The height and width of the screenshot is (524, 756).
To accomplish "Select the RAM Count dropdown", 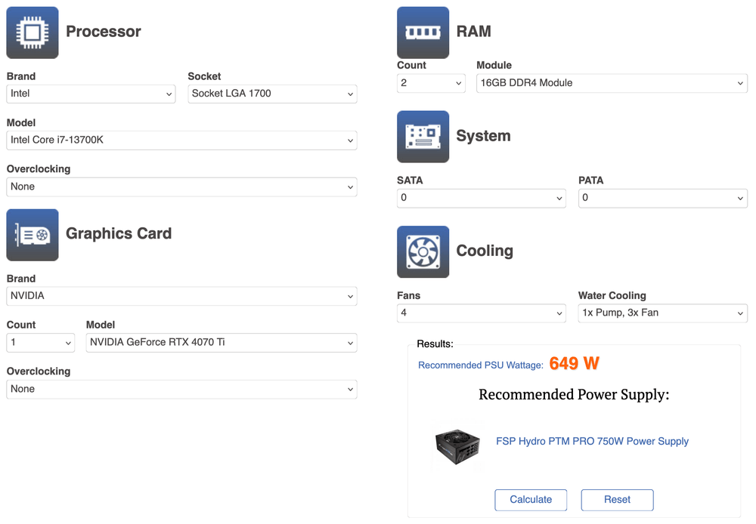I will (x=431, y=83).
